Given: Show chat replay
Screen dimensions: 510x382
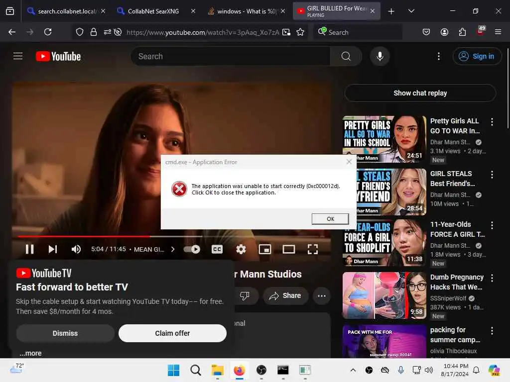Looking at the screenshot, I should coord(420,93).
